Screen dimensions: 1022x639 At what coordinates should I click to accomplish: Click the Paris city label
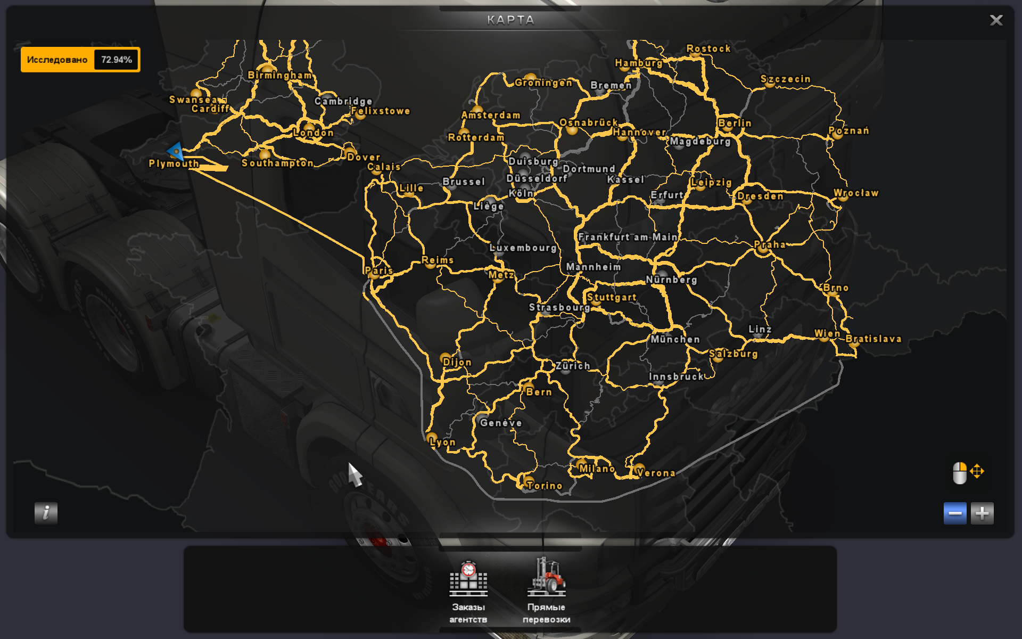pyautogui.click(x=379, y=271)
